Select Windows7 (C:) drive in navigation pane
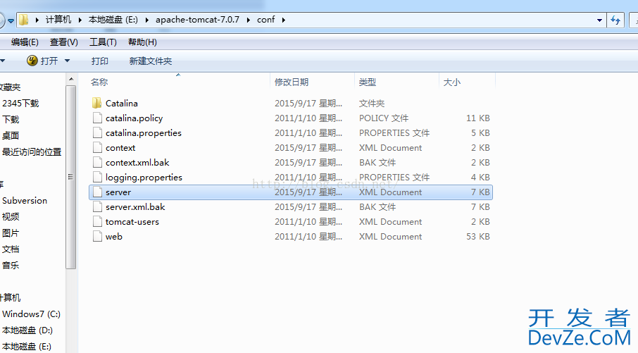638x353 pixels. [31, 314]
